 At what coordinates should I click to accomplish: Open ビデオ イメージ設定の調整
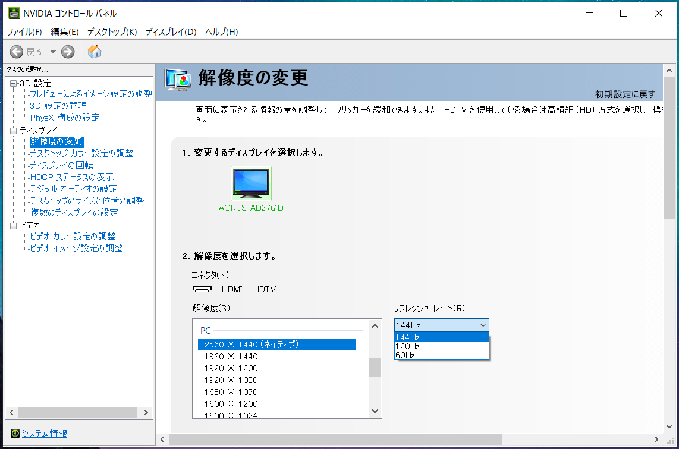pos(76,248)
